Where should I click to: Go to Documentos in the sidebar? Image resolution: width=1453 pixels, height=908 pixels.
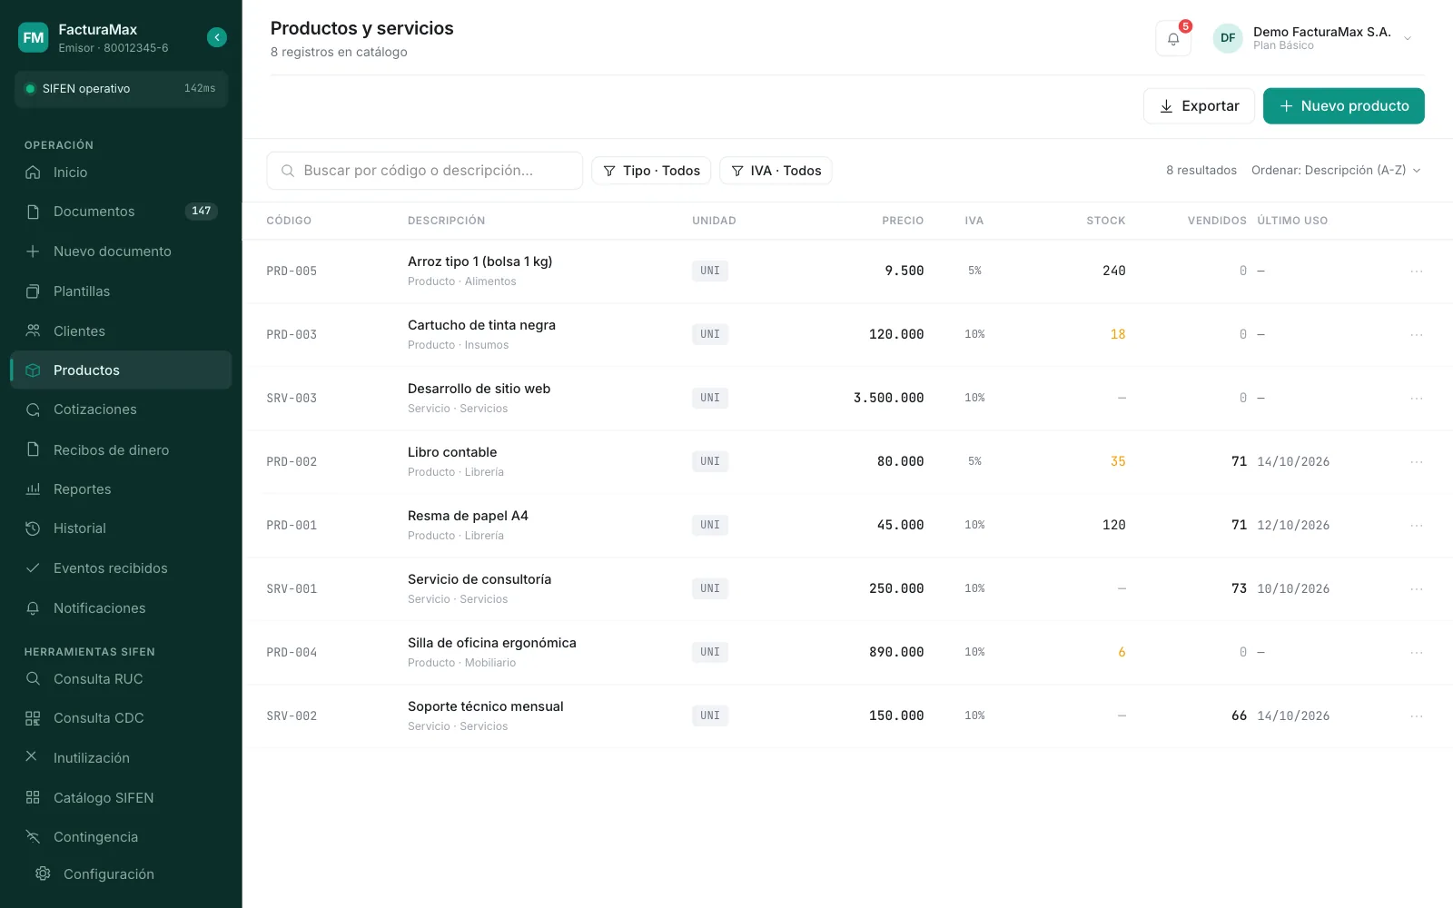121,212
